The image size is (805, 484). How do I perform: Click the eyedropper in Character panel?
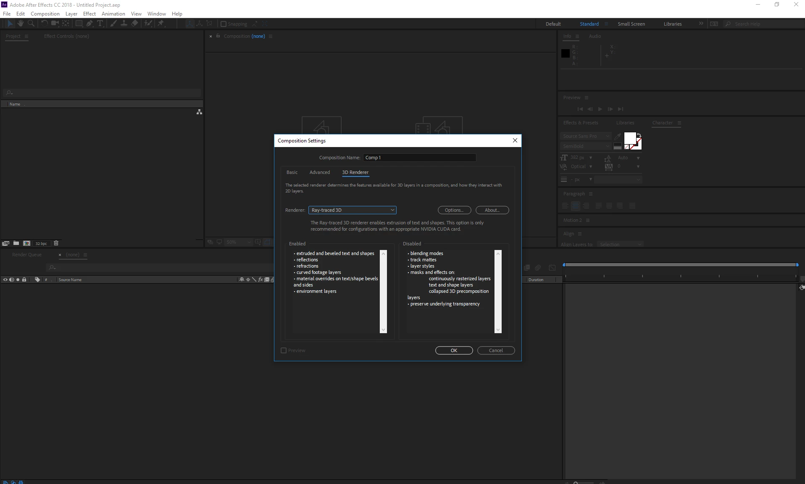[618, 136]
